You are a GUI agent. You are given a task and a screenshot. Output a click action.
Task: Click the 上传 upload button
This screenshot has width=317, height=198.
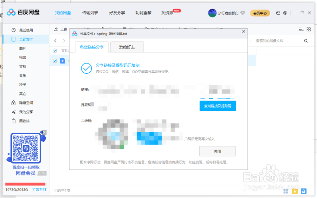61,30
